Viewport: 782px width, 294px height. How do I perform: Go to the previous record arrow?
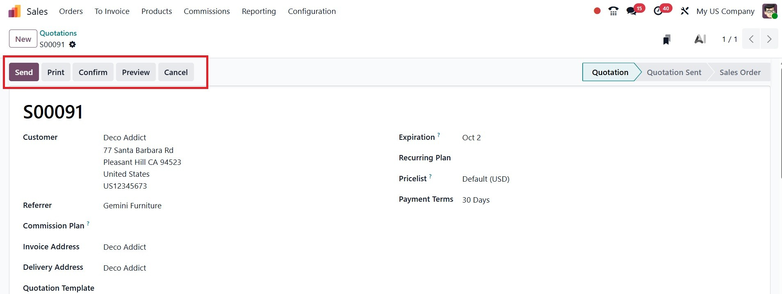[751, 39]
